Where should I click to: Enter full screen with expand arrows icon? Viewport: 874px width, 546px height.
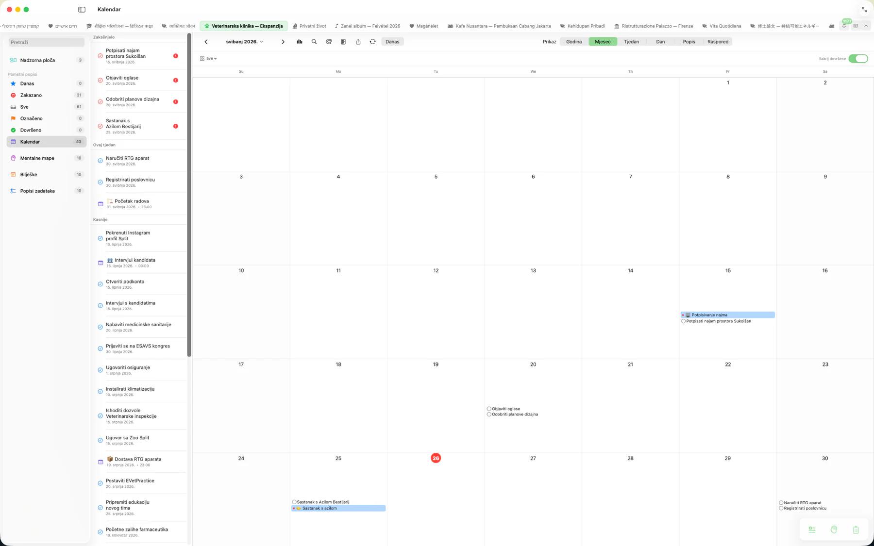click(864, 10)
